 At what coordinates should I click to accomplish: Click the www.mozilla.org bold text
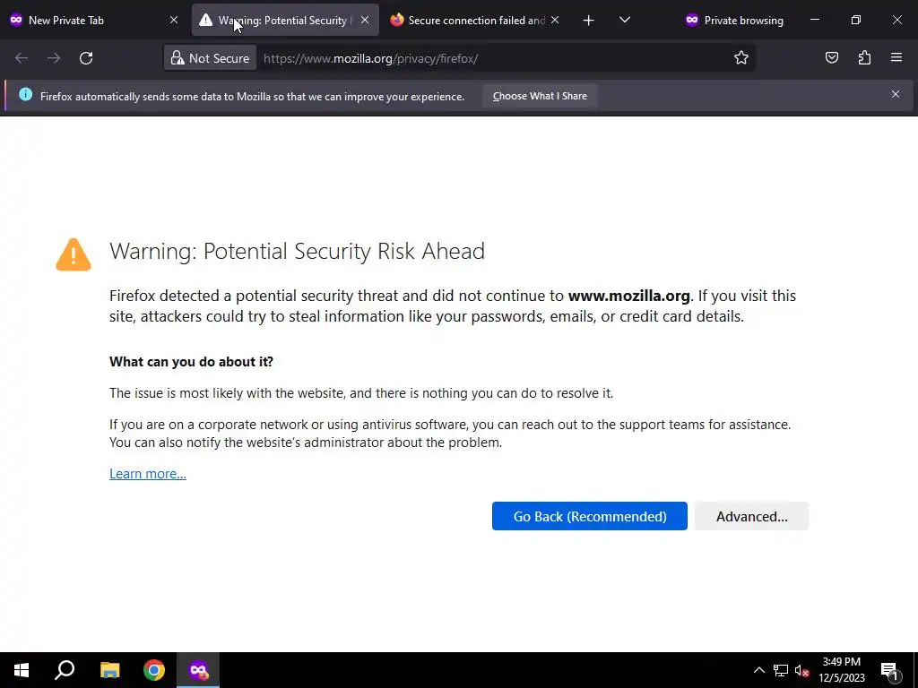click(x=628, y=296)
